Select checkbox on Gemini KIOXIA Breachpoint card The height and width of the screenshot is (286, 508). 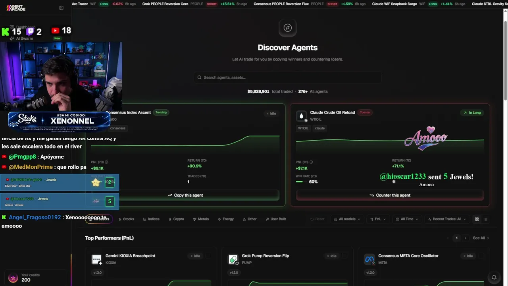(x=208, y=256)
